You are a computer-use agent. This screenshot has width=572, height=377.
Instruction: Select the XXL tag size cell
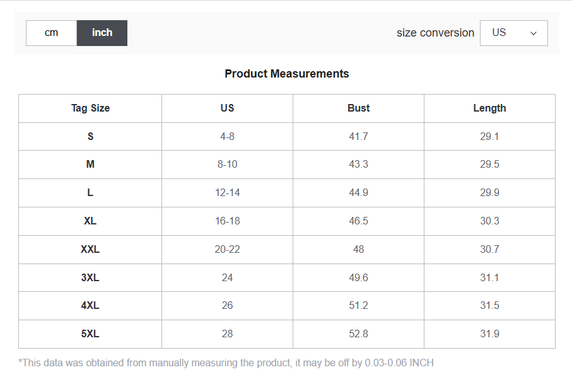(x=90, y=249)
